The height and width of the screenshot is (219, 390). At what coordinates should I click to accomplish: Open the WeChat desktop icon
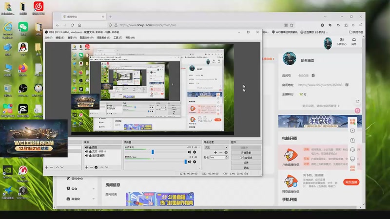click(23, 27)
